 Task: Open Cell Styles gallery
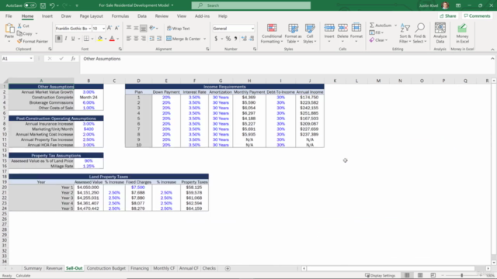pos(310,33)
